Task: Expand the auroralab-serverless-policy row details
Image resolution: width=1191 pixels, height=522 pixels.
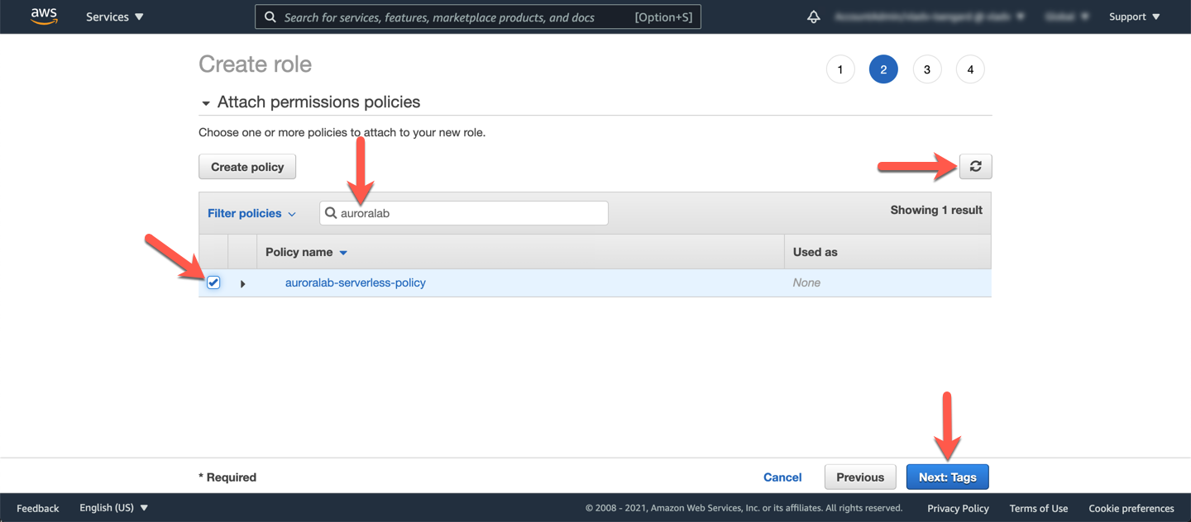Action: point(242,283)
